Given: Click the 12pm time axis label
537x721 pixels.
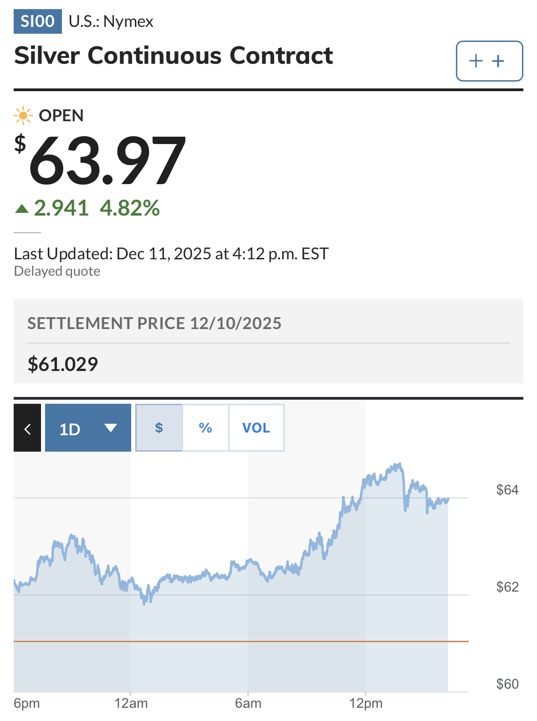Looking at the screenshot, I should [x=366, y=703].
